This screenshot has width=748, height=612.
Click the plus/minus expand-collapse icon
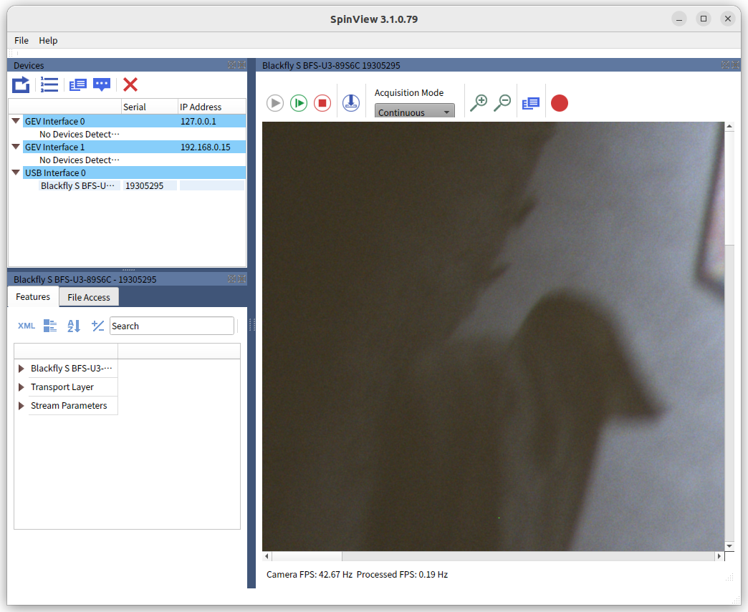pos(98,326)
